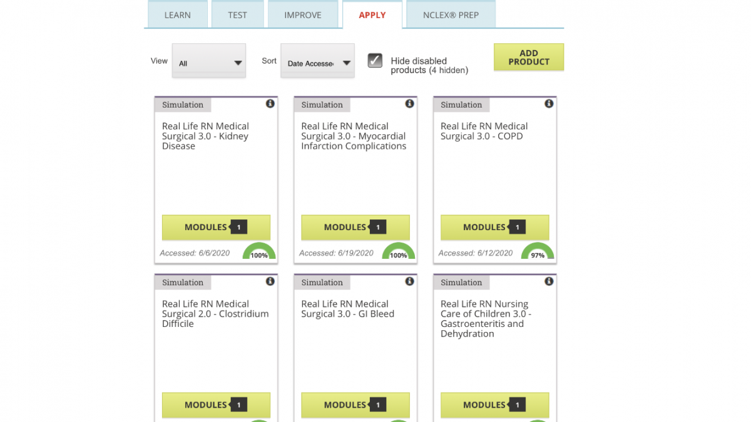Click the Medical Surgical 3.0 - GI Bleed title
This screenshot has height=422, width=751.
coord(348,309)
